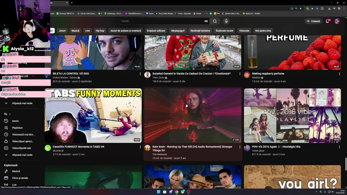Open title Making raspberry perfume
347x195 pixels.
click(268, 74)
